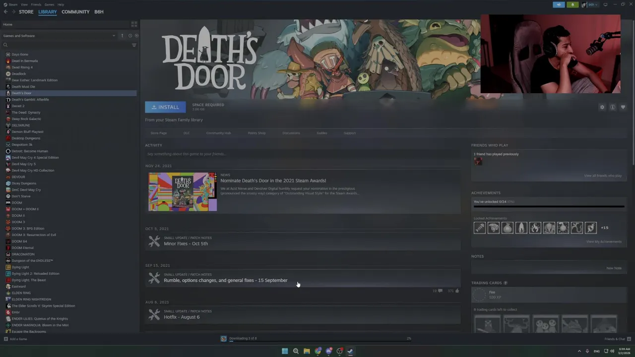Open Windows taskbar search

tap(296, 351)
